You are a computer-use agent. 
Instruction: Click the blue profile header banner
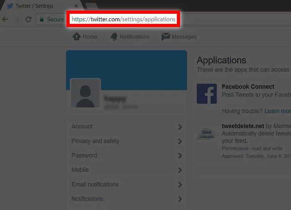[127, 70]
